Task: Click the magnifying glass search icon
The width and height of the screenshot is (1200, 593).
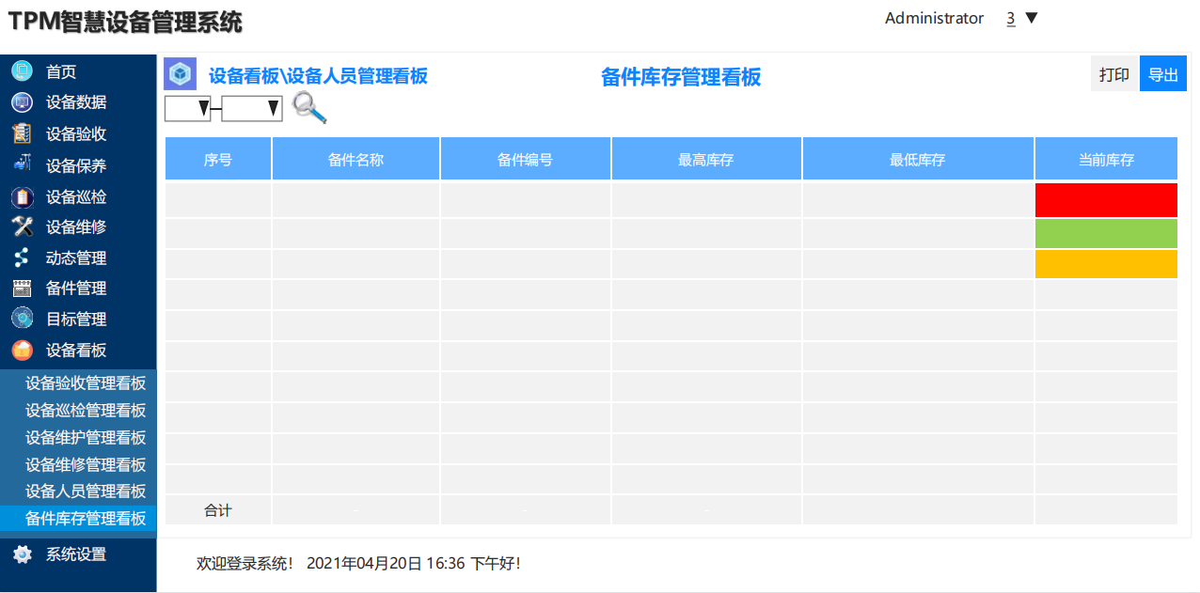Action: (309, 108)
